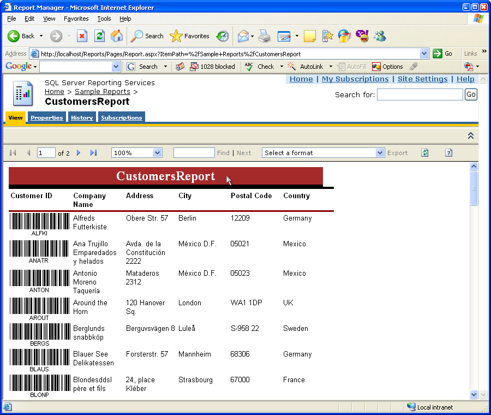This screenshot has width=491, height=415.
Task: Switch to the Properties tab
Action: (46, 117)
